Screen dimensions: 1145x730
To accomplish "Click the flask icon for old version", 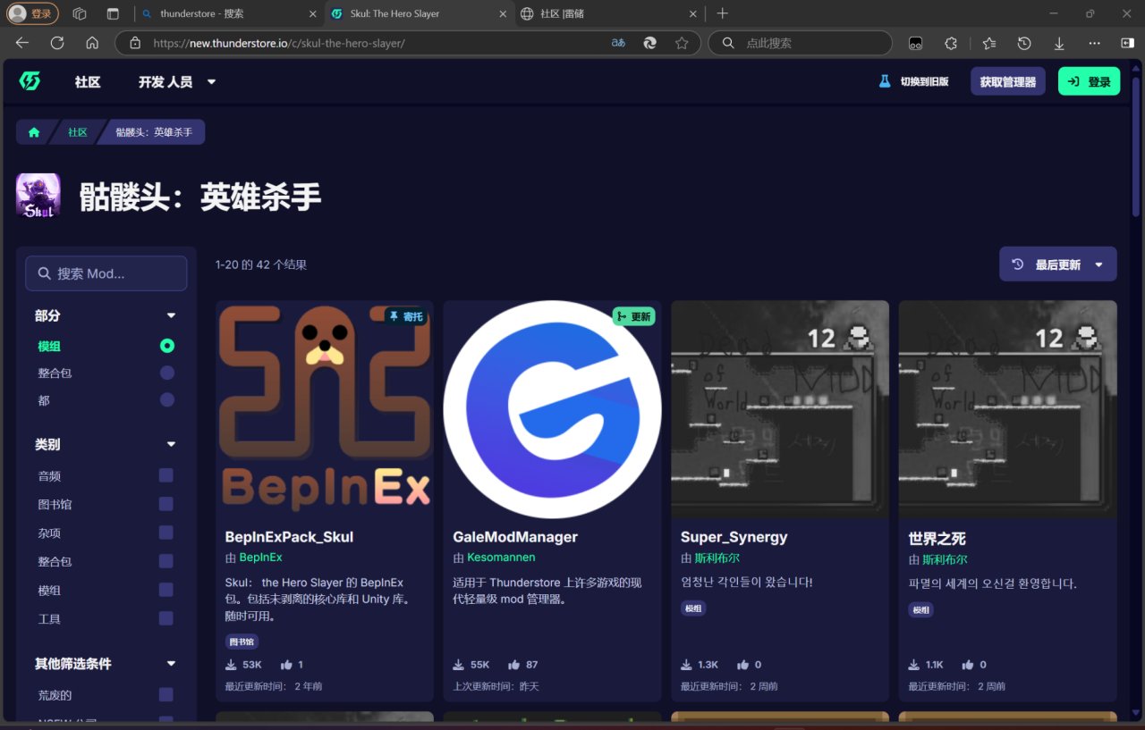I will pos(885,81).
